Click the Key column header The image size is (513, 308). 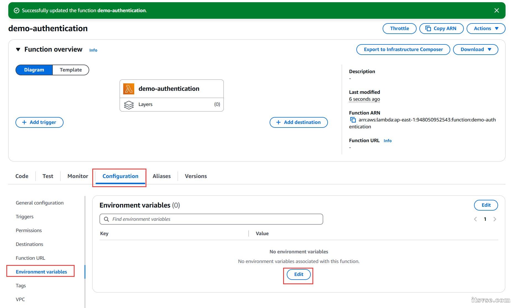coord(104,233)
